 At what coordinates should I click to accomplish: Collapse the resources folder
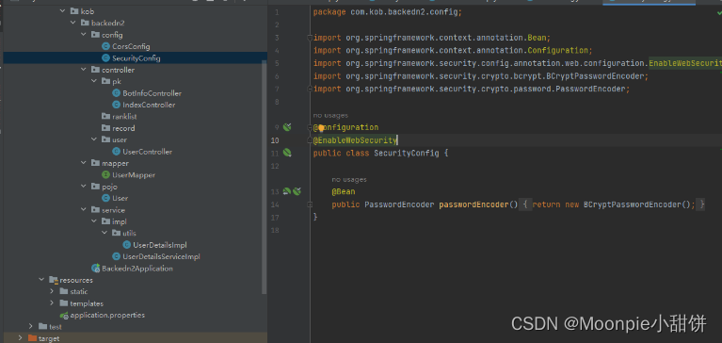coord(41,280)
